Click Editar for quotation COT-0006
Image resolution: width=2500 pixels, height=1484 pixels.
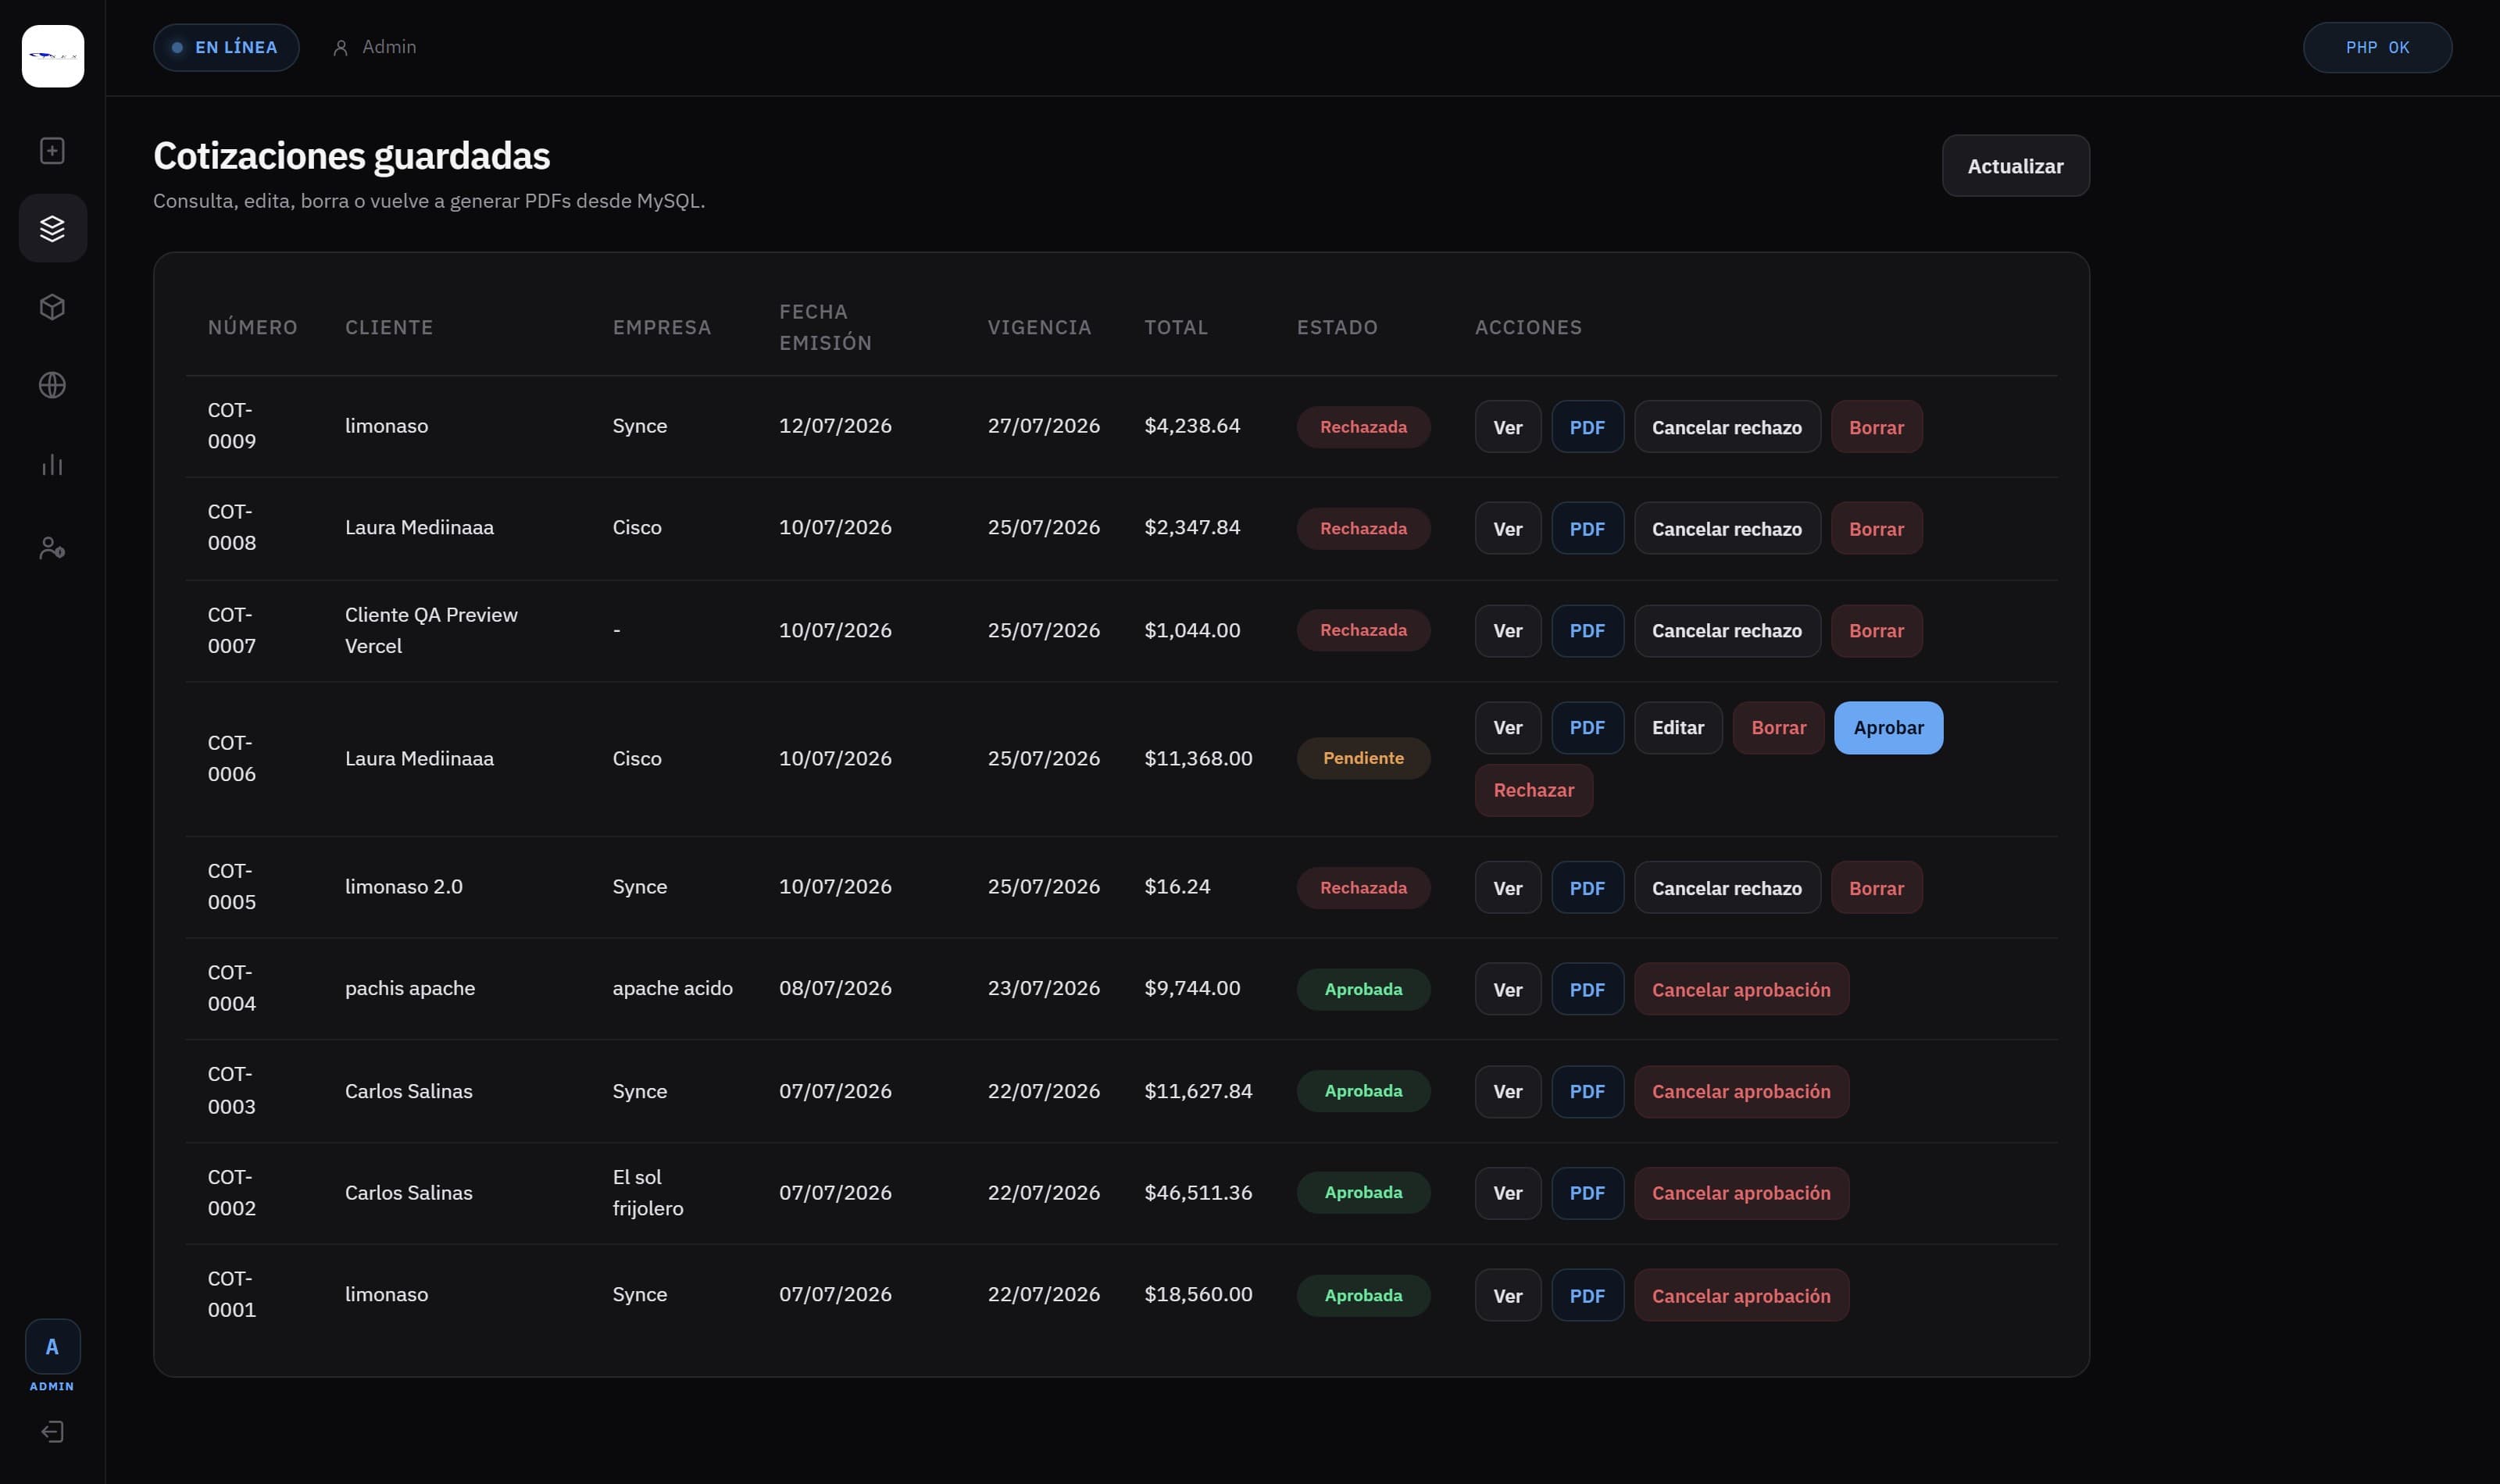pos(1677,727)
